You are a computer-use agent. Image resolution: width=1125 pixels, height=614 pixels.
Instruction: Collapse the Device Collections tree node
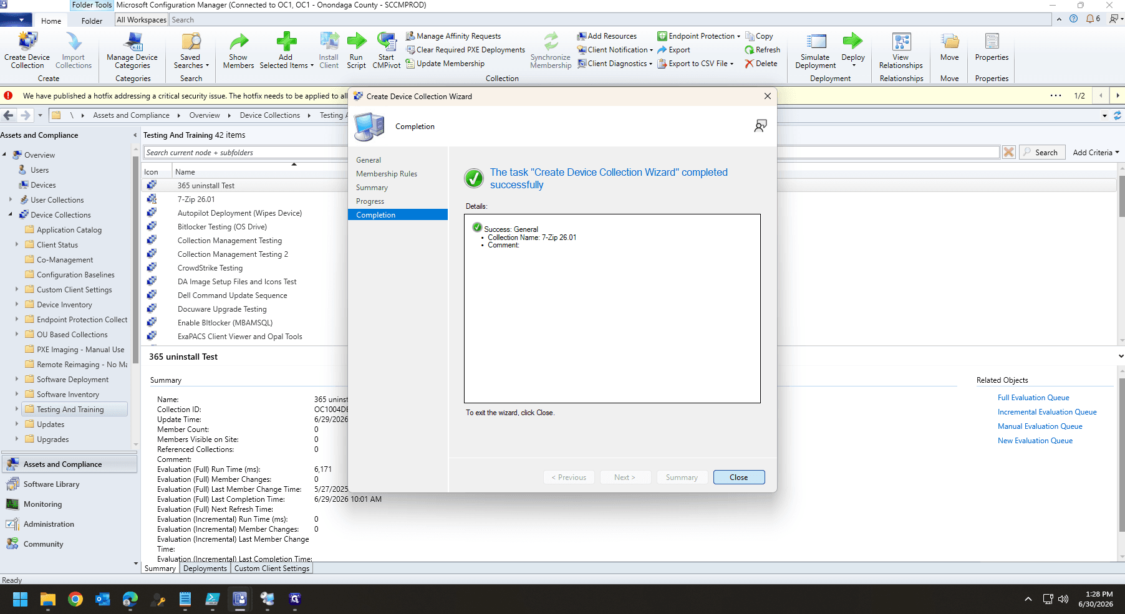[x=11, y=214]
